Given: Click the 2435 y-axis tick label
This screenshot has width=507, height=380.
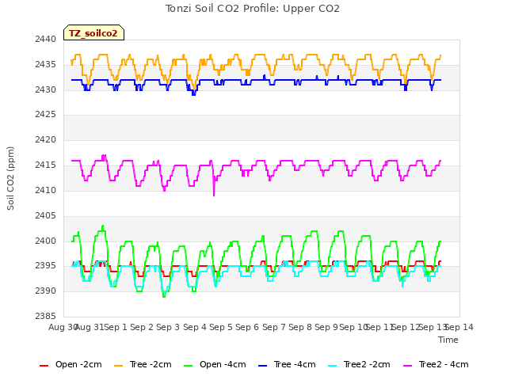Looking at the screenshot, I should point(46,64).
